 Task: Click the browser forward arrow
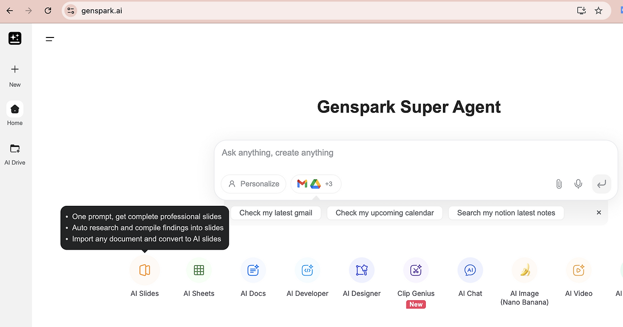click(29, 10)
